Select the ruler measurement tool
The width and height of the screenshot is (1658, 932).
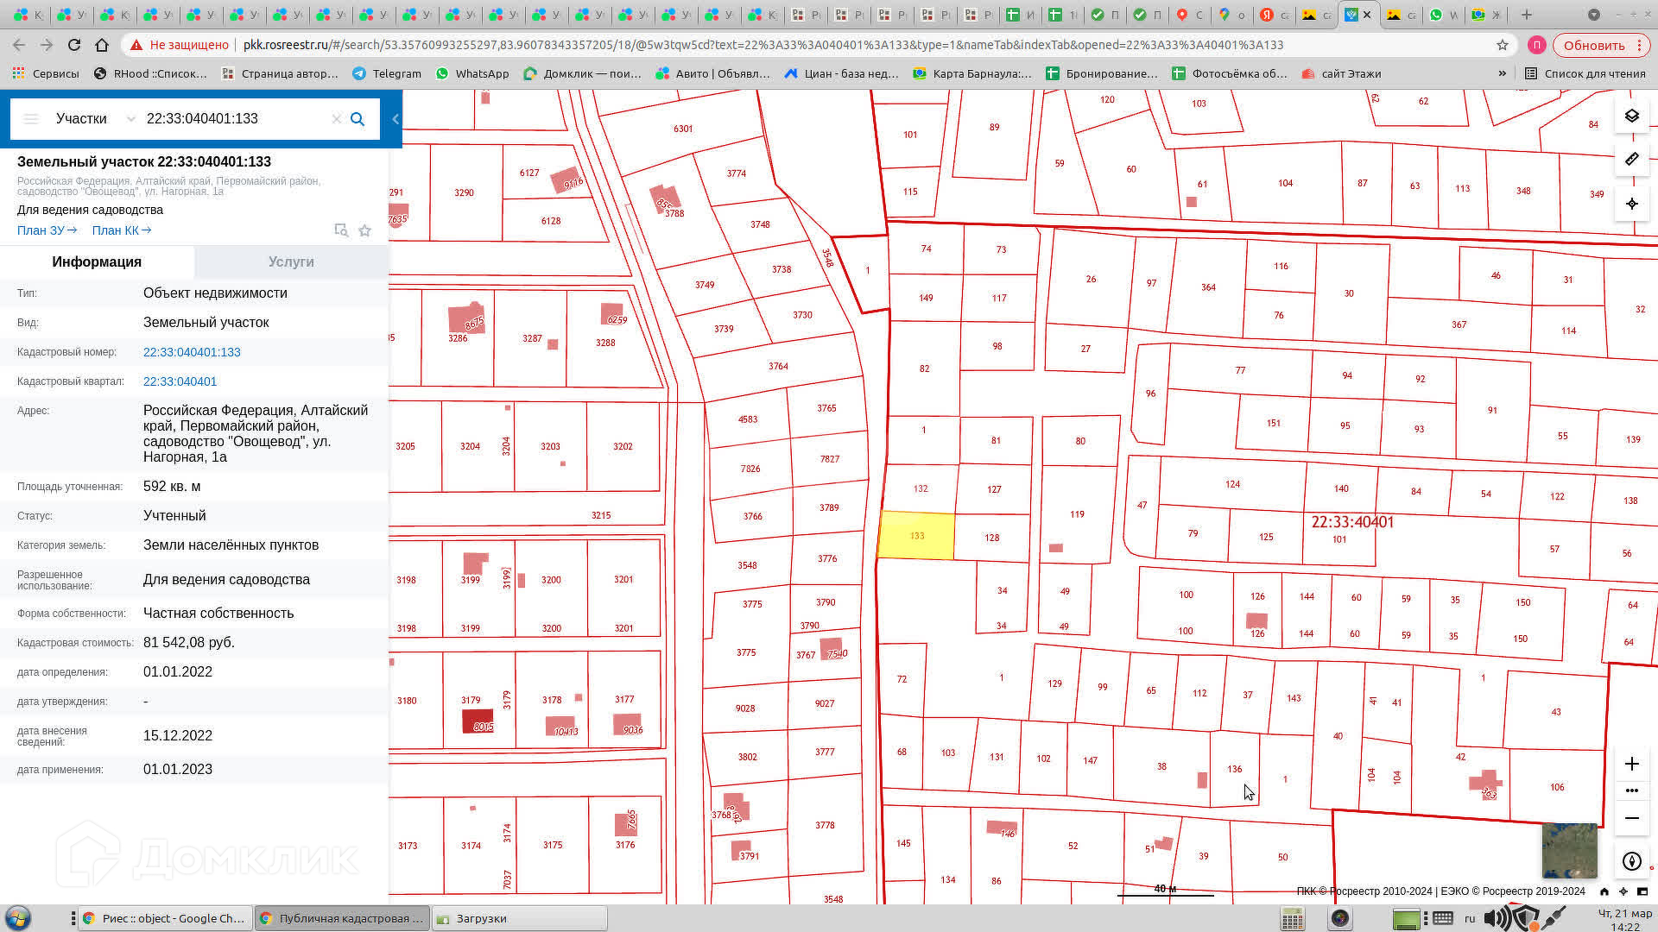pos(1631,160)
